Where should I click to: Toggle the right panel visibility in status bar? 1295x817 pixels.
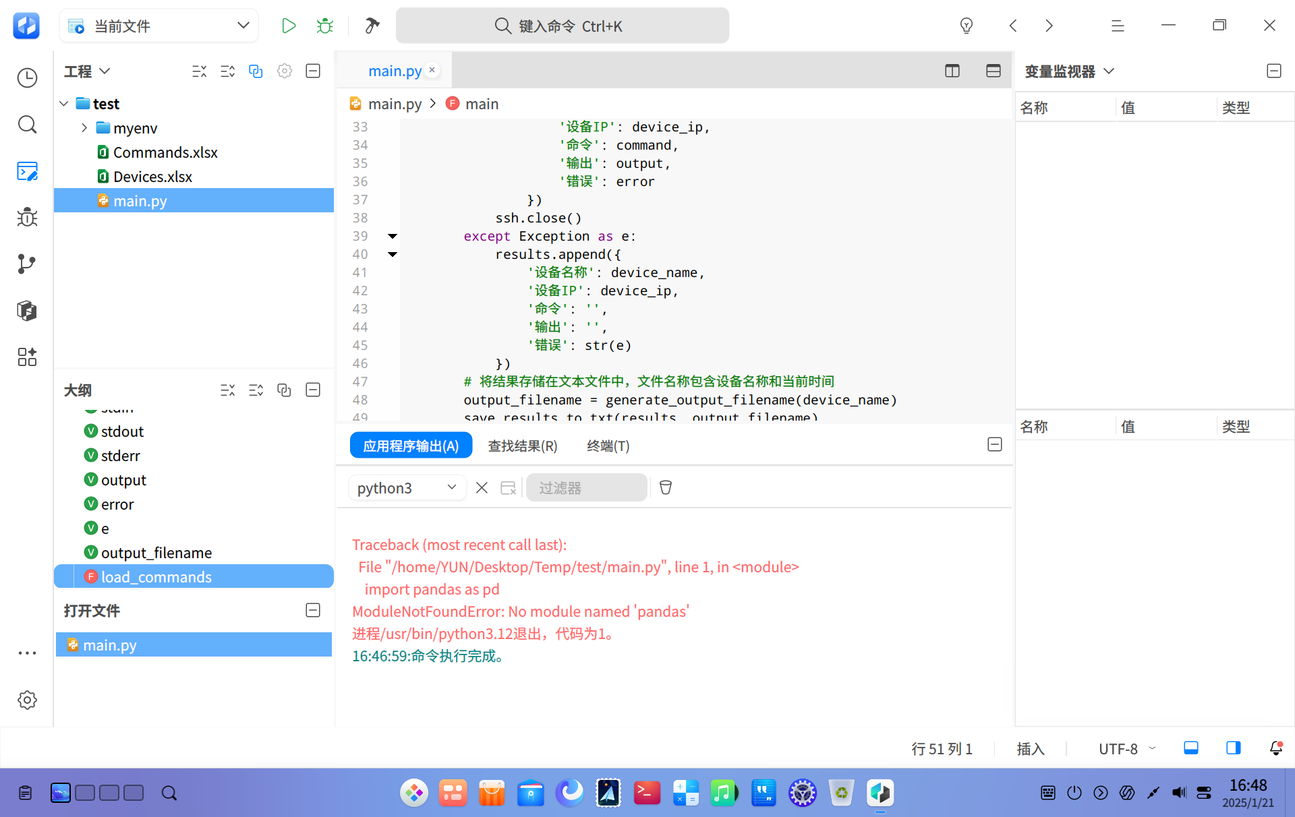[x=1233, y=748]
